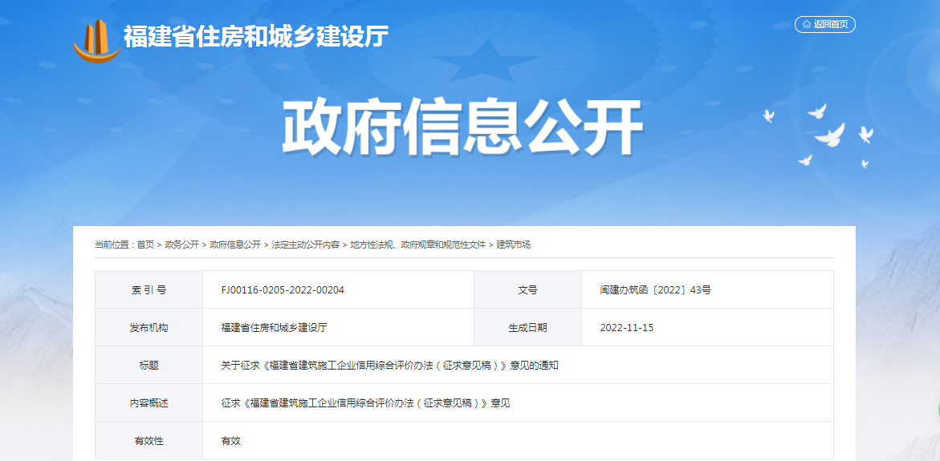
Task: Open the 首页 breadcrumb link
Action: click(145, 245)
